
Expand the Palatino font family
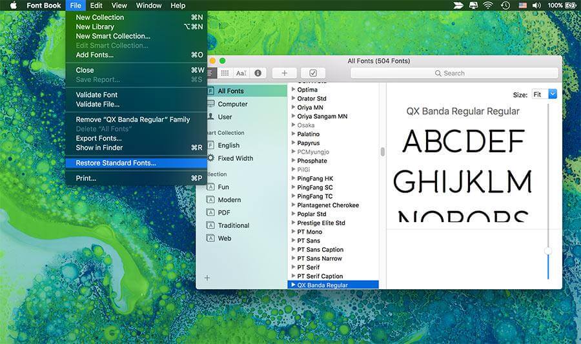(293, 134)
